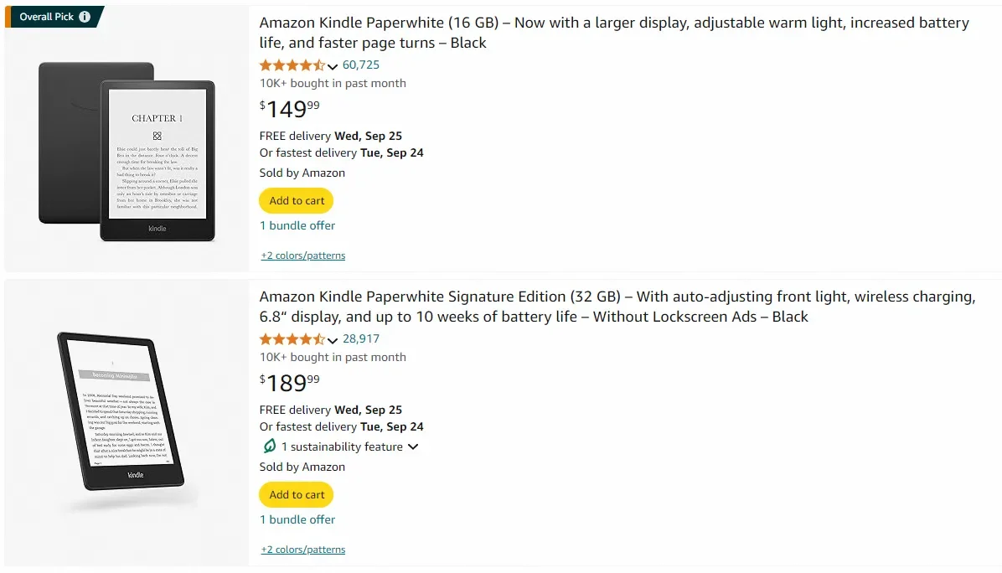Click the Overall Pick banner label

coord(46,15)
